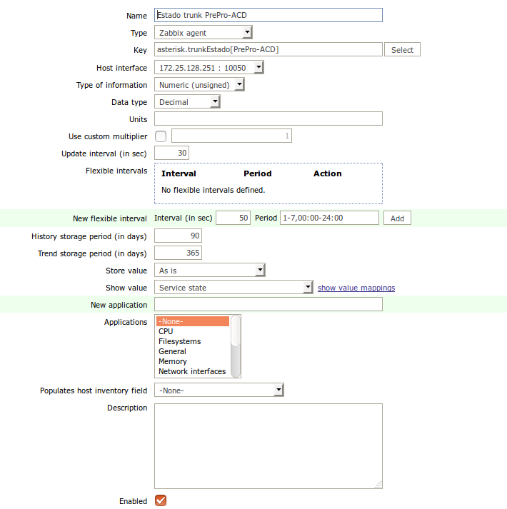
Task: Select Filesystems in Applications list
Action: pos(193,341)
